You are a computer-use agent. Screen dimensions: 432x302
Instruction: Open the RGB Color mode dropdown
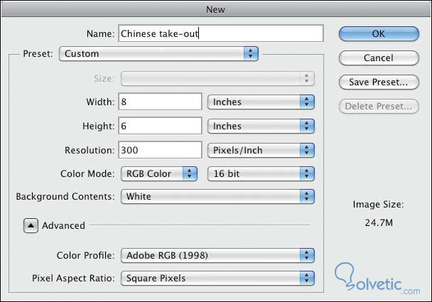pos(159,173)
